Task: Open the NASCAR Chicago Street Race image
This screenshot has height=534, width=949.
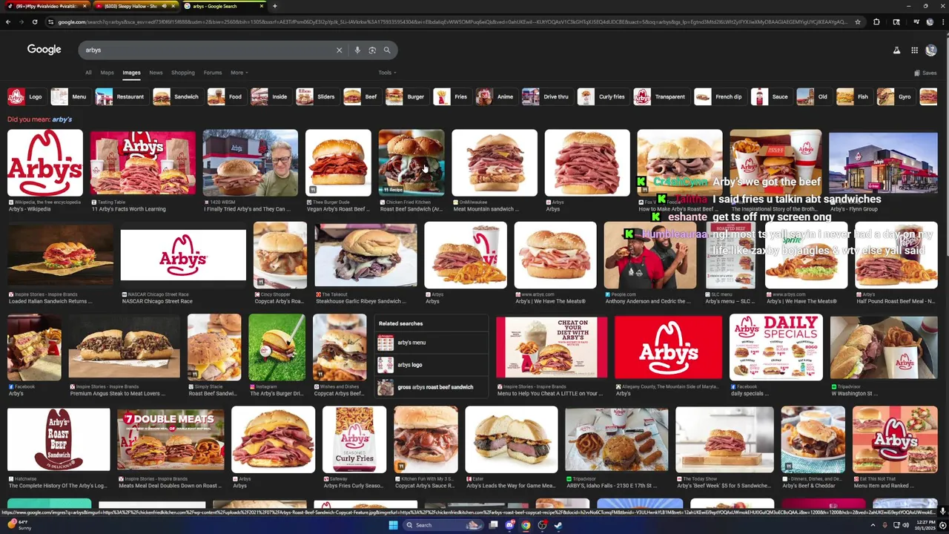Action: (183, 256)
